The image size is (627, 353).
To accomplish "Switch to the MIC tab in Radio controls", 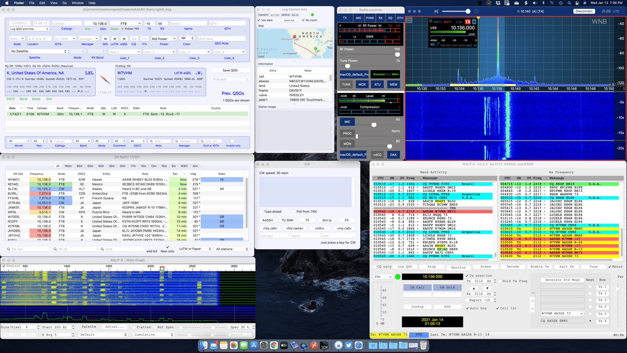I will (358, 18).
